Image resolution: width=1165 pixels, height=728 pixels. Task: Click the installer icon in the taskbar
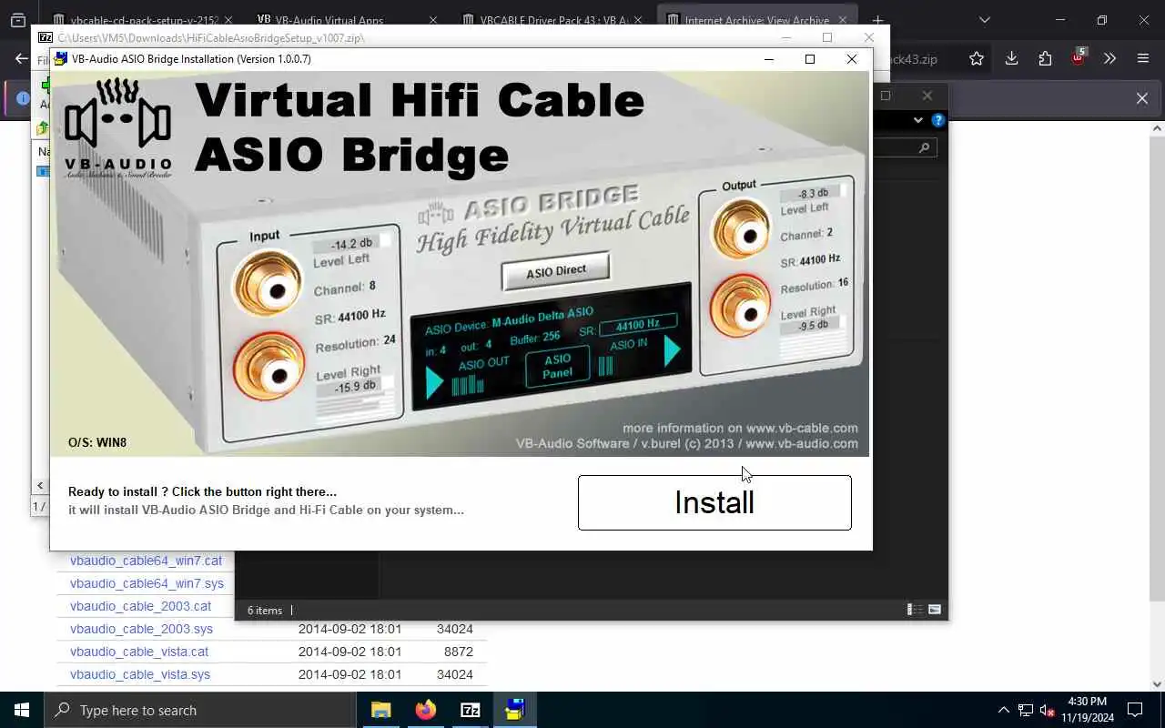[x=515, y=710]
